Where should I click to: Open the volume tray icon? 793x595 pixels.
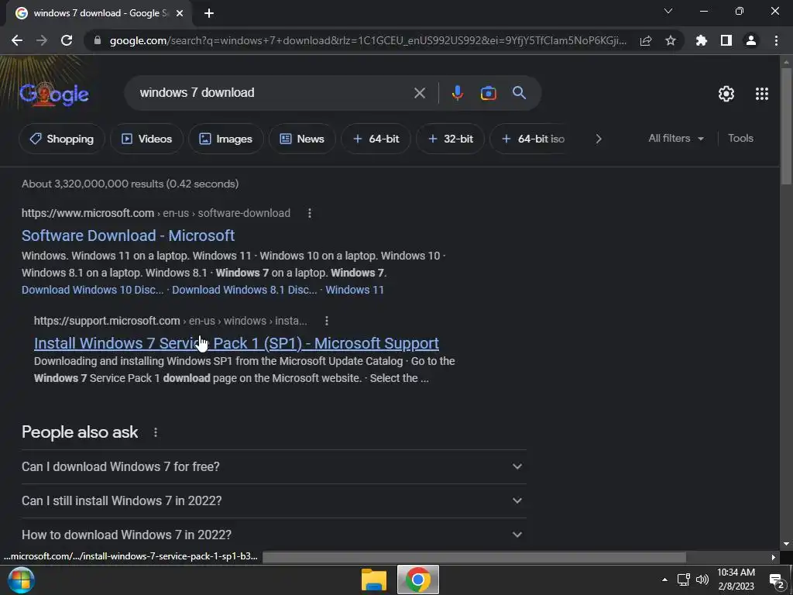(702, 580)
